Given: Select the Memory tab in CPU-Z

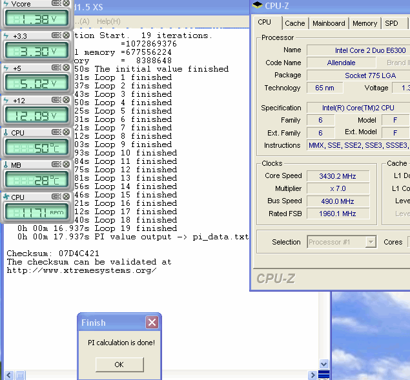Looking at the screenshot, I should (x=365, y=23).
